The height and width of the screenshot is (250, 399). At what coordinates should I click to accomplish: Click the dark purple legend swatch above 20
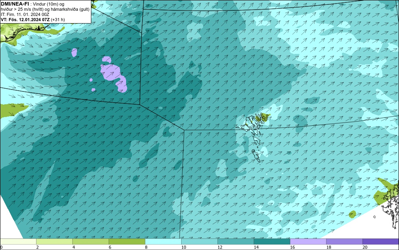(x=381, y=241)
